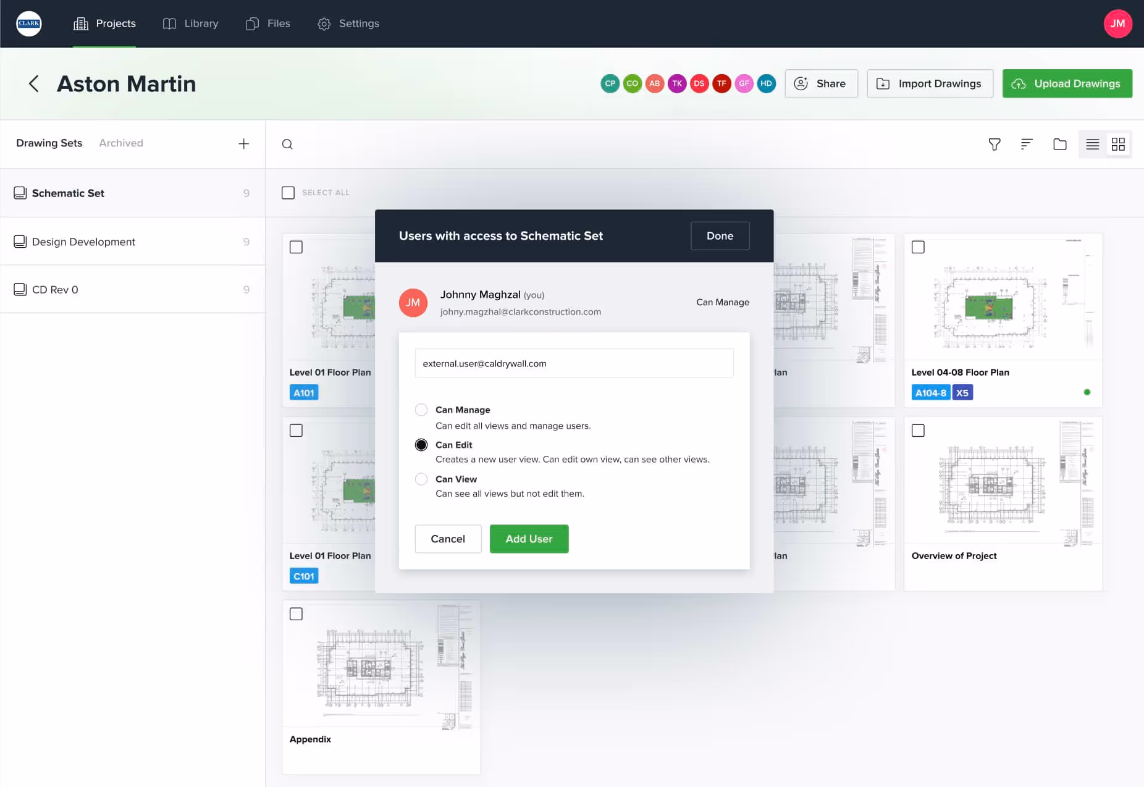This screenshot has width=1144, height=787.
Task: Open the Appendix drawing thumbnail
Action: (x=381, y=665)
